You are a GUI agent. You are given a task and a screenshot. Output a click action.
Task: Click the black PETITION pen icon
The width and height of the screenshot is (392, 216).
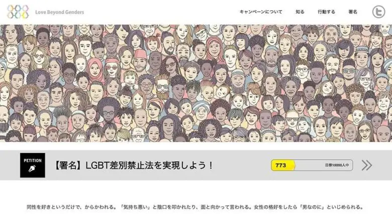pos(33,165)
